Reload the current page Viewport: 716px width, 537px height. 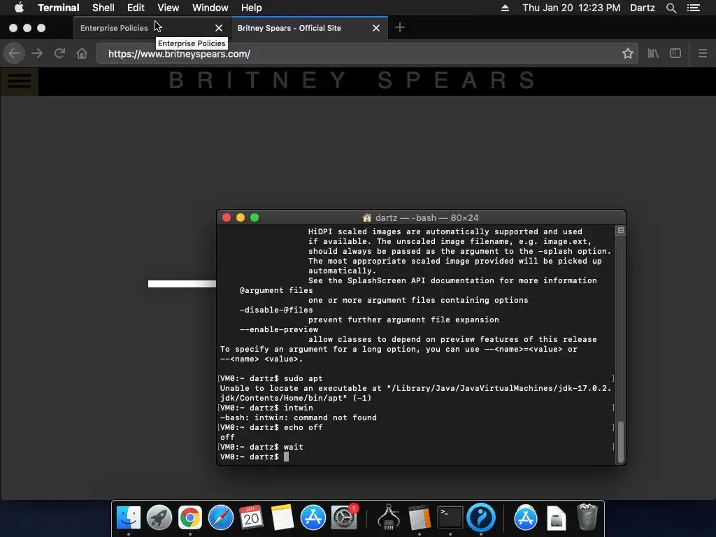pyautogui.click(x=59, y=53)
